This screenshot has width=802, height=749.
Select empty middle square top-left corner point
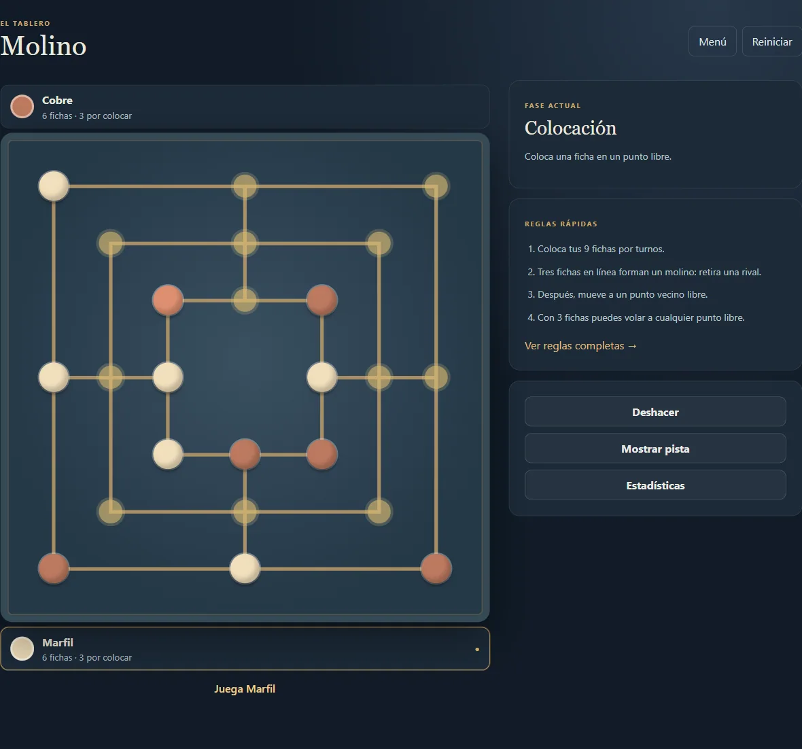pyautogui.click(x=111, y=243)
